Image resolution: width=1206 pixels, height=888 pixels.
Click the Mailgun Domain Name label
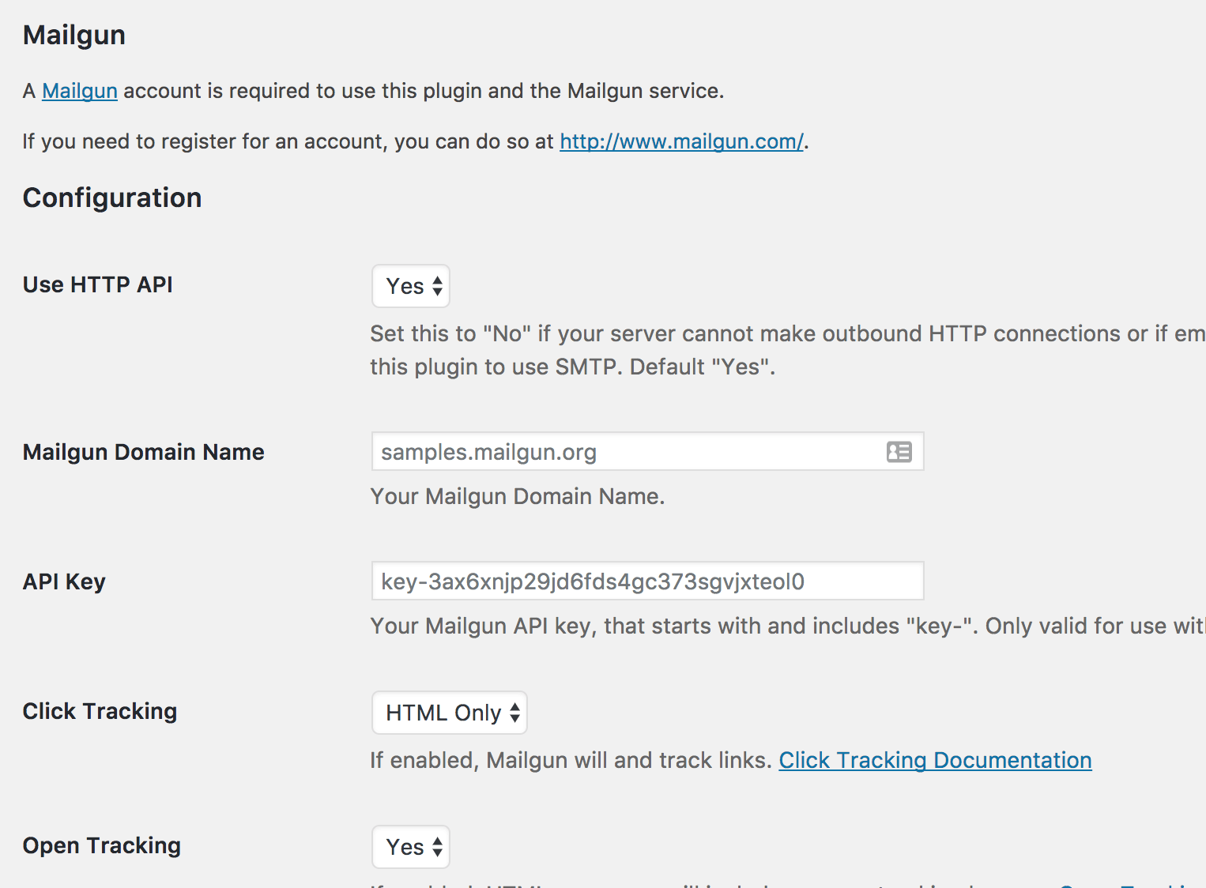click(144, 452)
